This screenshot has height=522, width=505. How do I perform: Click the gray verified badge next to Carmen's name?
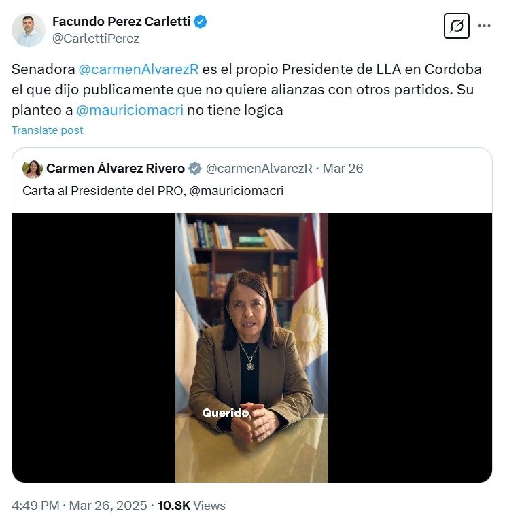(194, 169)
